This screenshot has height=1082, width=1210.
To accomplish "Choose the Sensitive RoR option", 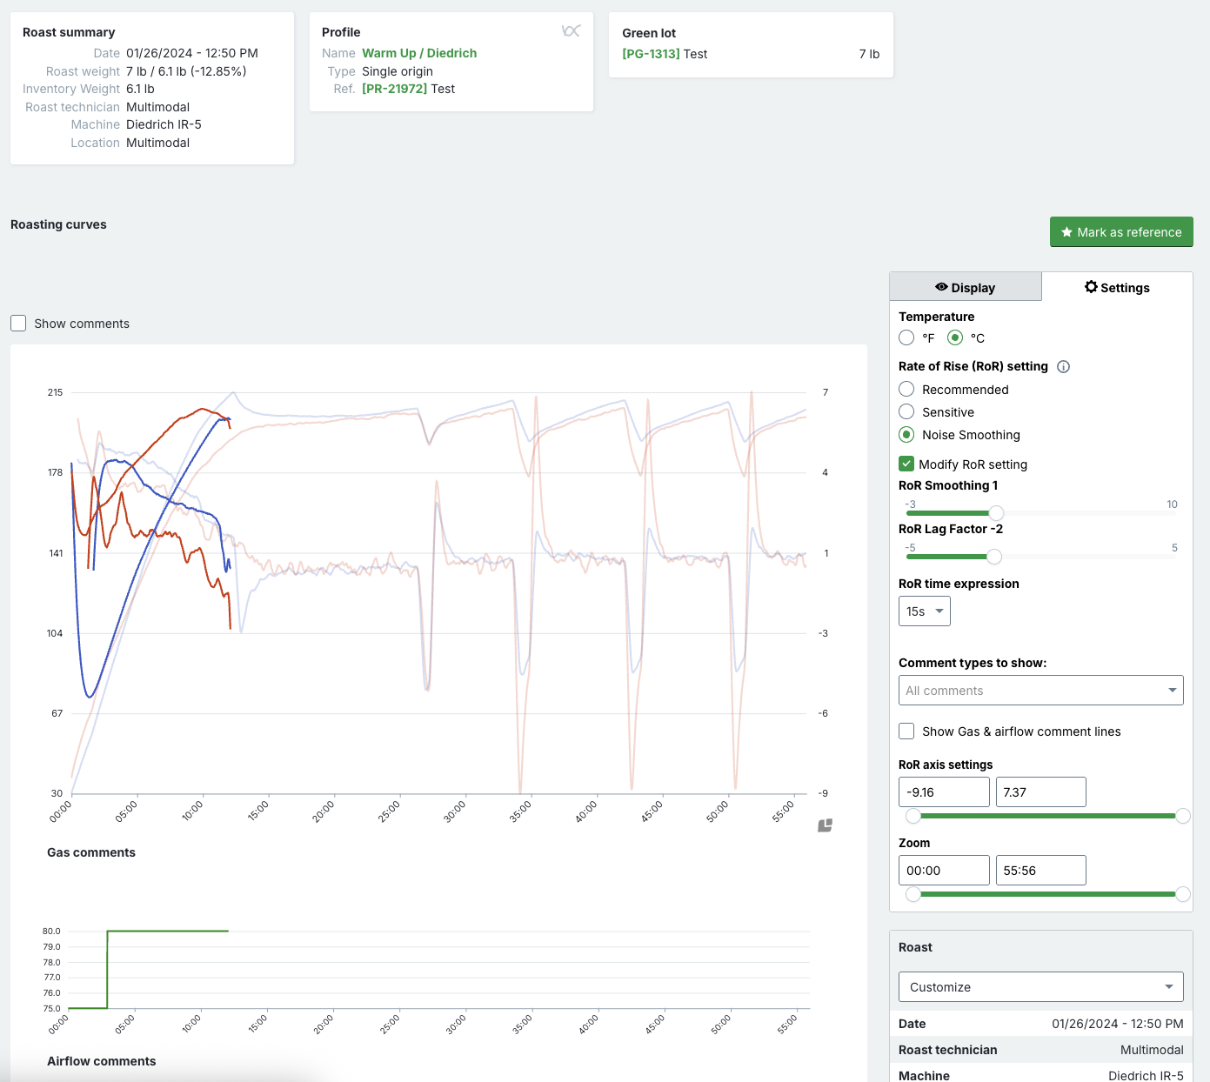I will pos(906,412).
